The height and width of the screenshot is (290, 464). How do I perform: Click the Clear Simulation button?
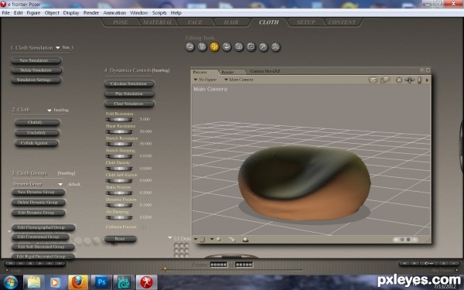129,104
